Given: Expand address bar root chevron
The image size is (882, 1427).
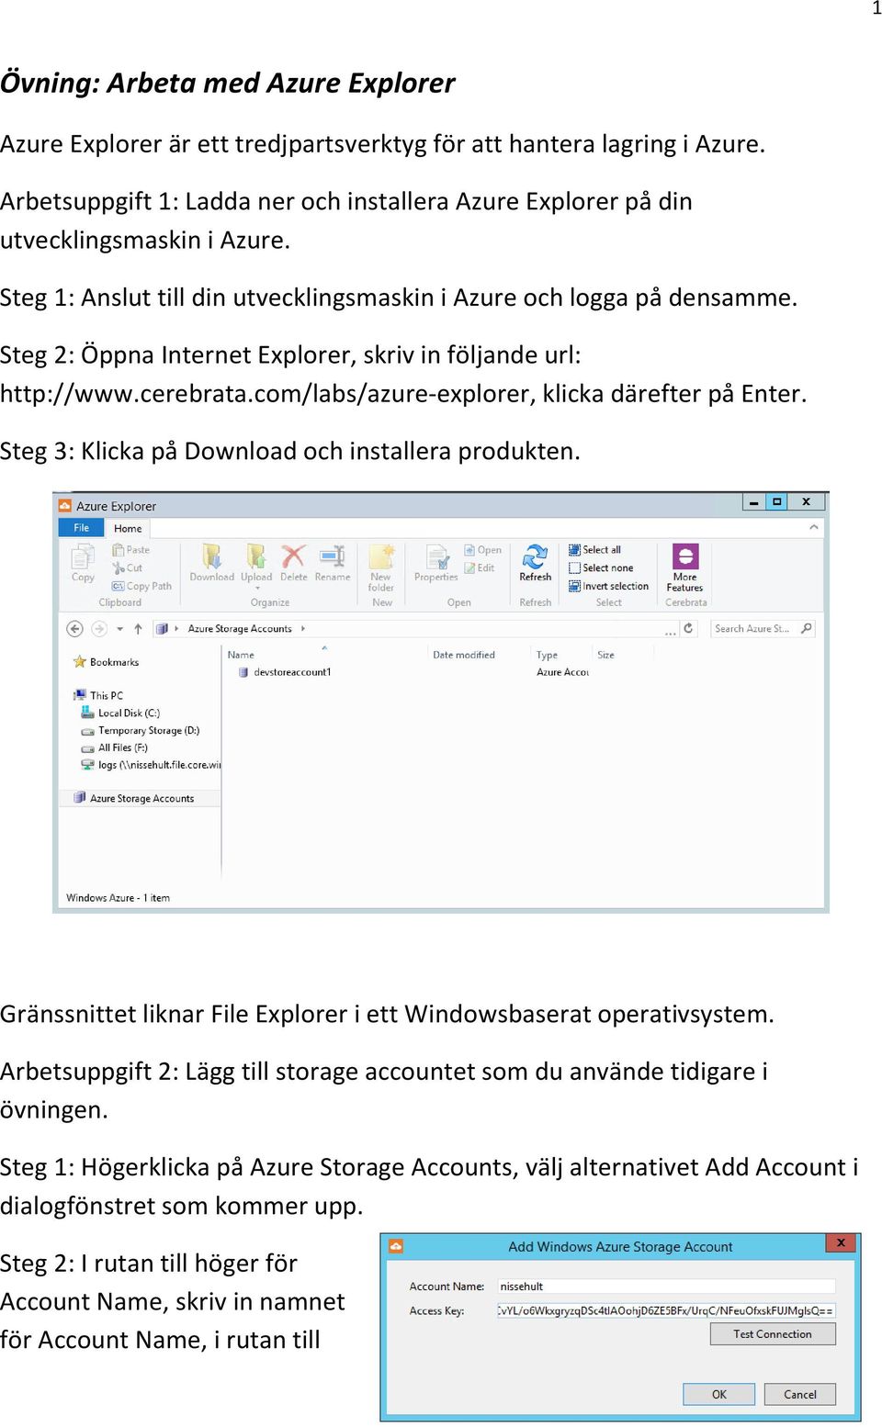Looking at the screenshot, I should tap(176, 629).
